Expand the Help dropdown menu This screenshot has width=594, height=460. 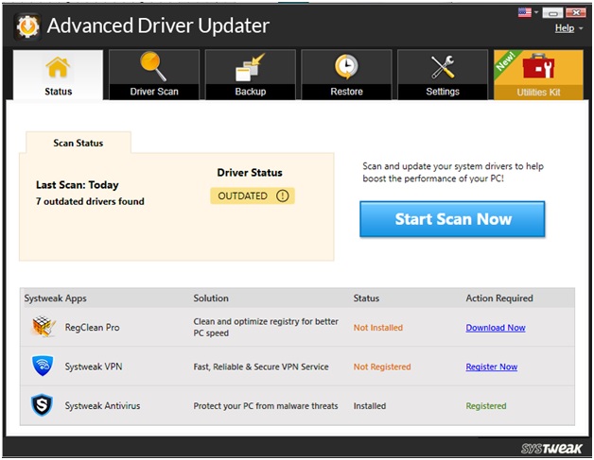(x=567, y=28)
